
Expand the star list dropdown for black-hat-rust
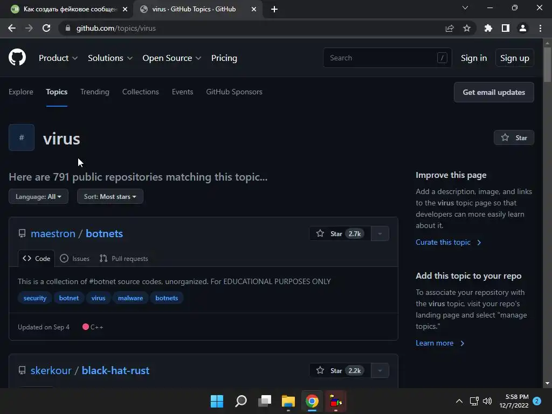[380, 370]
